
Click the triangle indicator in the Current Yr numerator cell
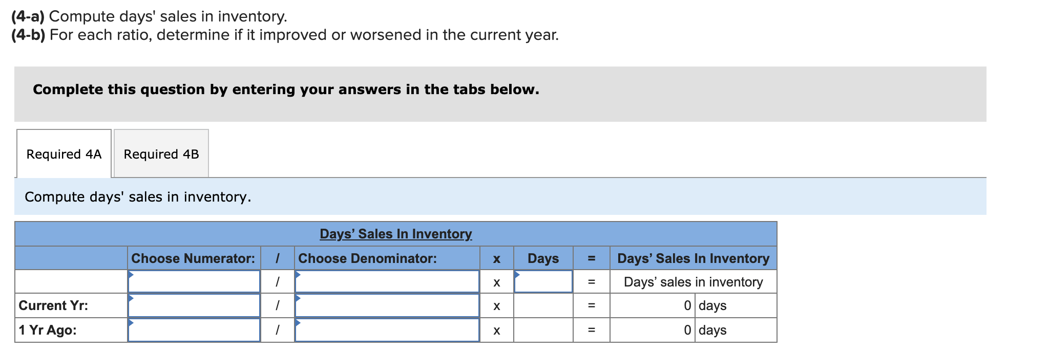pos(132,299)
